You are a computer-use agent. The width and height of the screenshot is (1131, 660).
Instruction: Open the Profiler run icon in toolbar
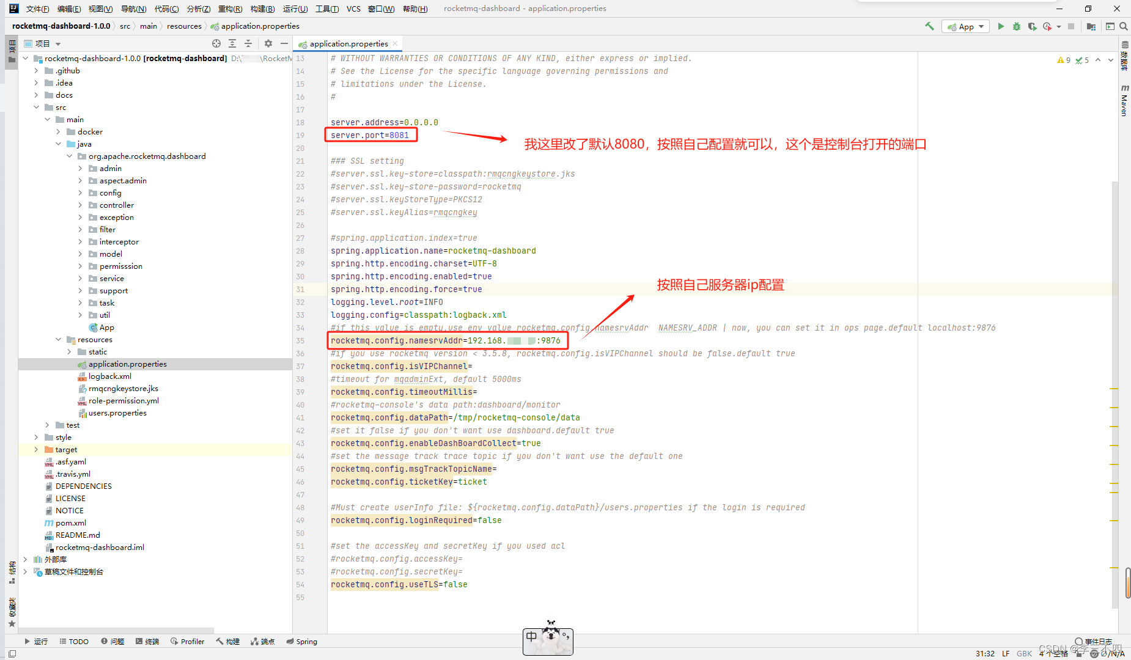[1048, 26]
